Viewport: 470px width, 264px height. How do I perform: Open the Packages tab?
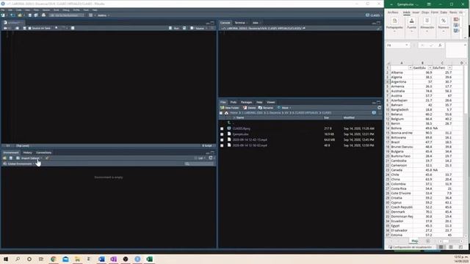[x=247, y=103]
